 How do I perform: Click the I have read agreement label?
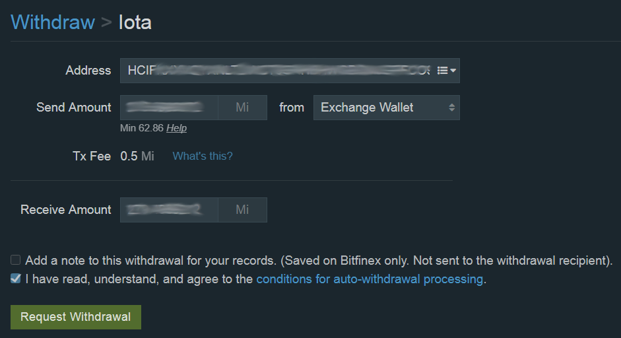point(255,279)
